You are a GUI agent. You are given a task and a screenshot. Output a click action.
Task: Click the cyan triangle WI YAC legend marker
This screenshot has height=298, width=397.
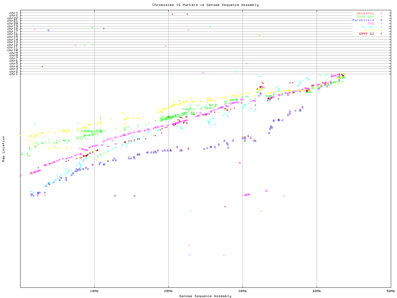click(381, 27)
